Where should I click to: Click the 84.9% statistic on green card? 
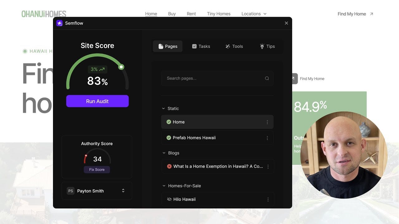[310, 106]
